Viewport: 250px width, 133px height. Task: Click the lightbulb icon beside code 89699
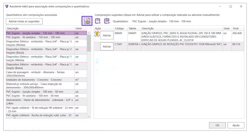(97, 34)
